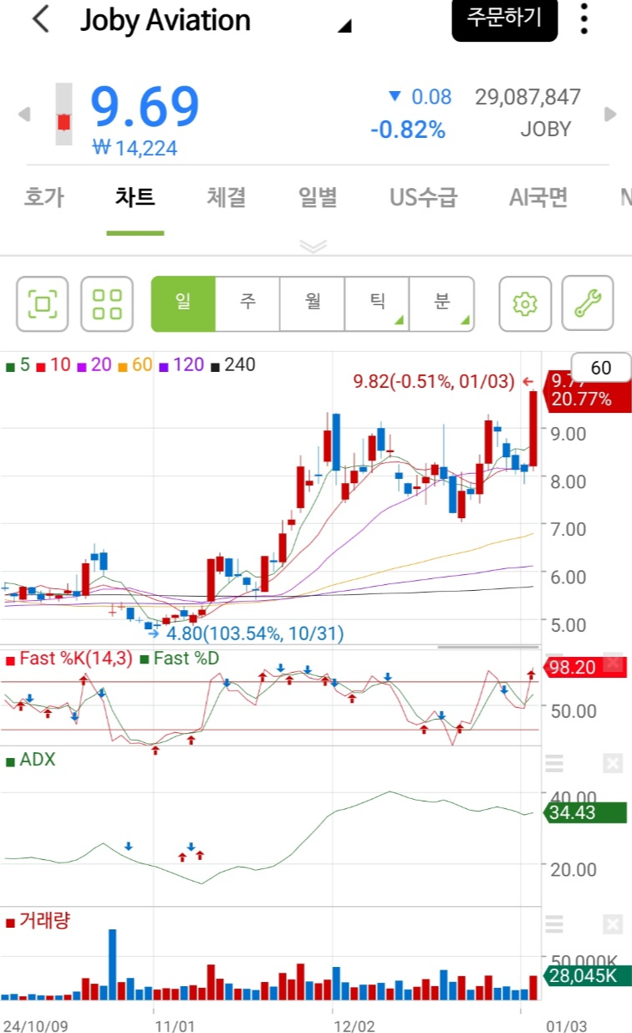Expand the panel with double chevron
This screenshot has height=1033, width=632.
click(313, 246)
